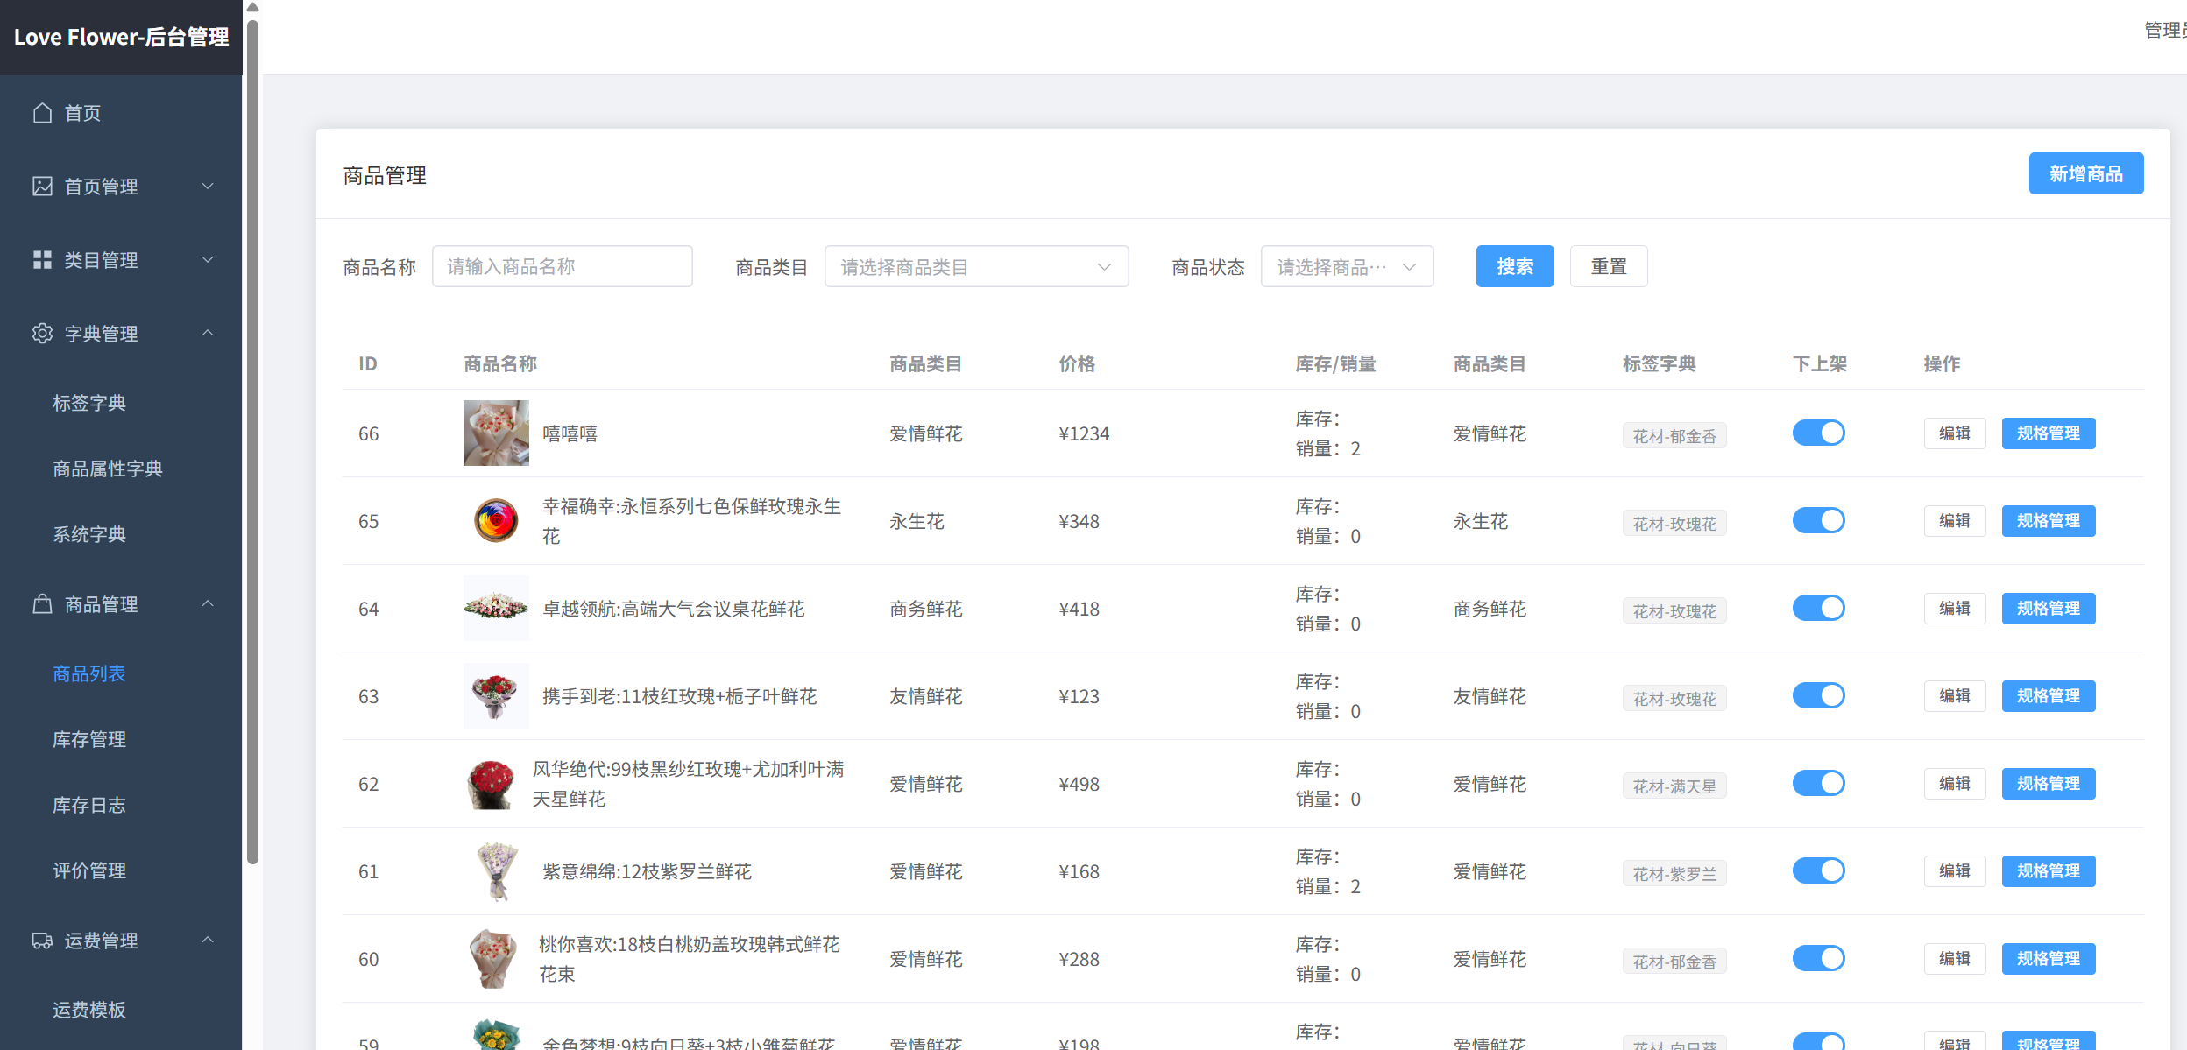Toggle shelf switch for product 63
This screenshot has height=1050, width=2187.
[x=1818, y=696]
